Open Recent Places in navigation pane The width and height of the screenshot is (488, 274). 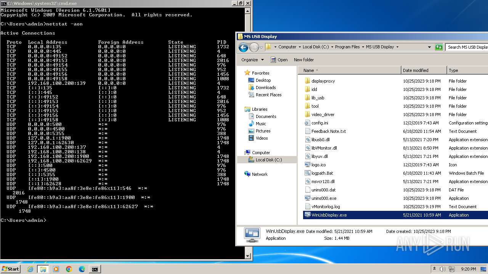click(268, 95)
